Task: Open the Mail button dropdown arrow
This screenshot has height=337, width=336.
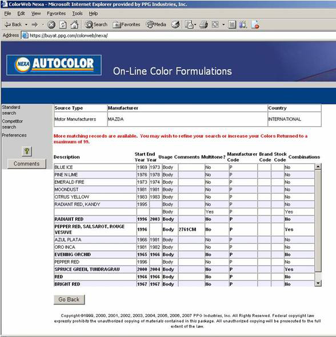Action: [195, 25]
